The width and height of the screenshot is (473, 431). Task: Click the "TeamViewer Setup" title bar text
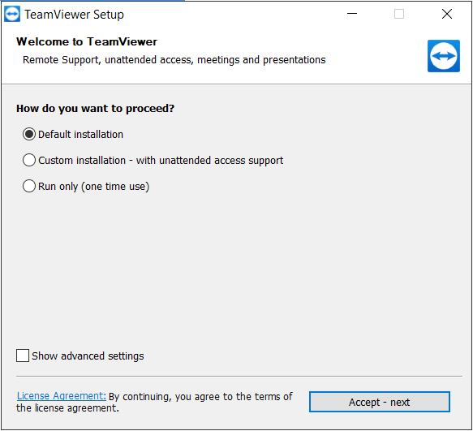[x=74, y=15]
